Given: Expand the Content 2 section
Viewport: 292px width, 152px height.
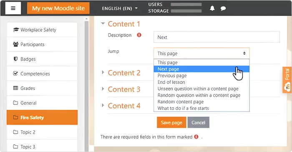Looking at the screenshot, I should tap(103, 72).
